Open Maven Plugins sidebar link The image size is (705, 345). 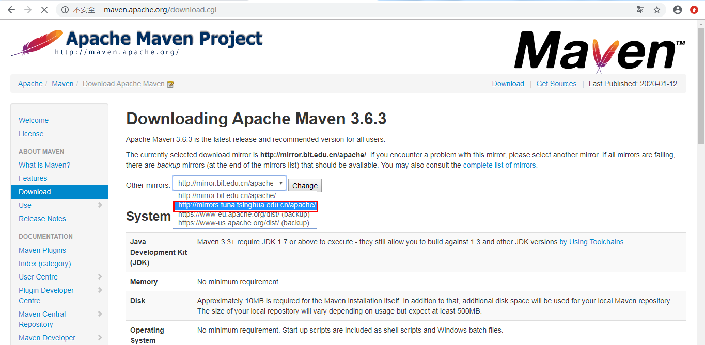coord(42,250)
